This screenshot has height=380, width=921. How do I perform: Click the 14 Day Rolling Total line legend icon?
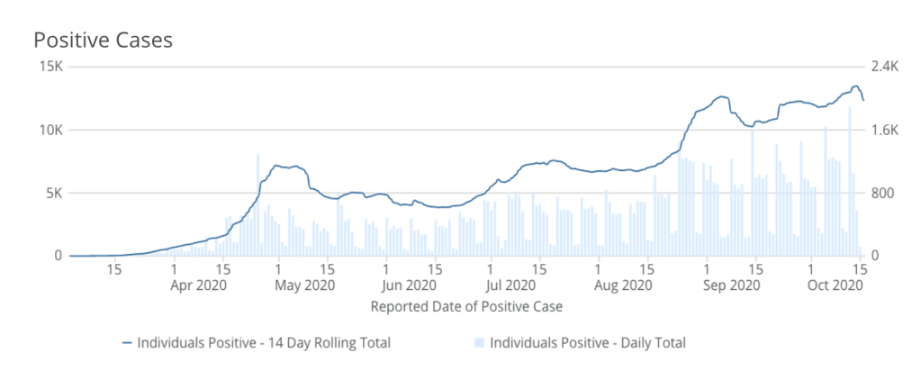pos(127,343)
